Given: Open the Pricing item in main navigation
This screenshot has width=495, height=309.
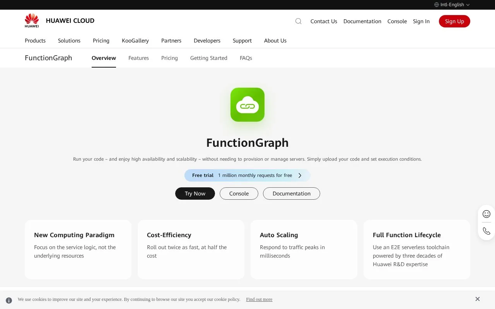Looking at the screenshot, I should coord(101,41).
